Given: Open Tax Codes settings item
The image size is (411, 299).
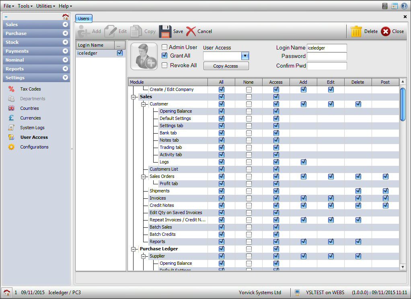Looking at the screenshot, I should coord(31,89).
